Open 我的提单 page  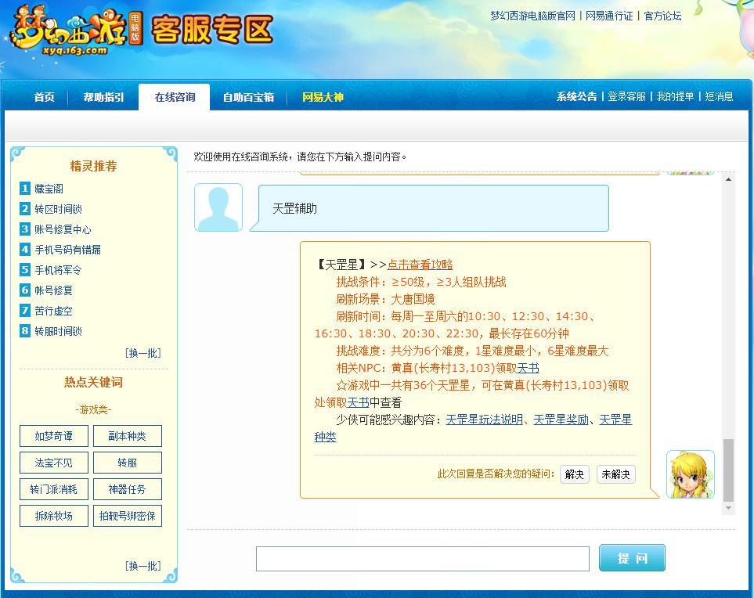[x=673, y=98]
